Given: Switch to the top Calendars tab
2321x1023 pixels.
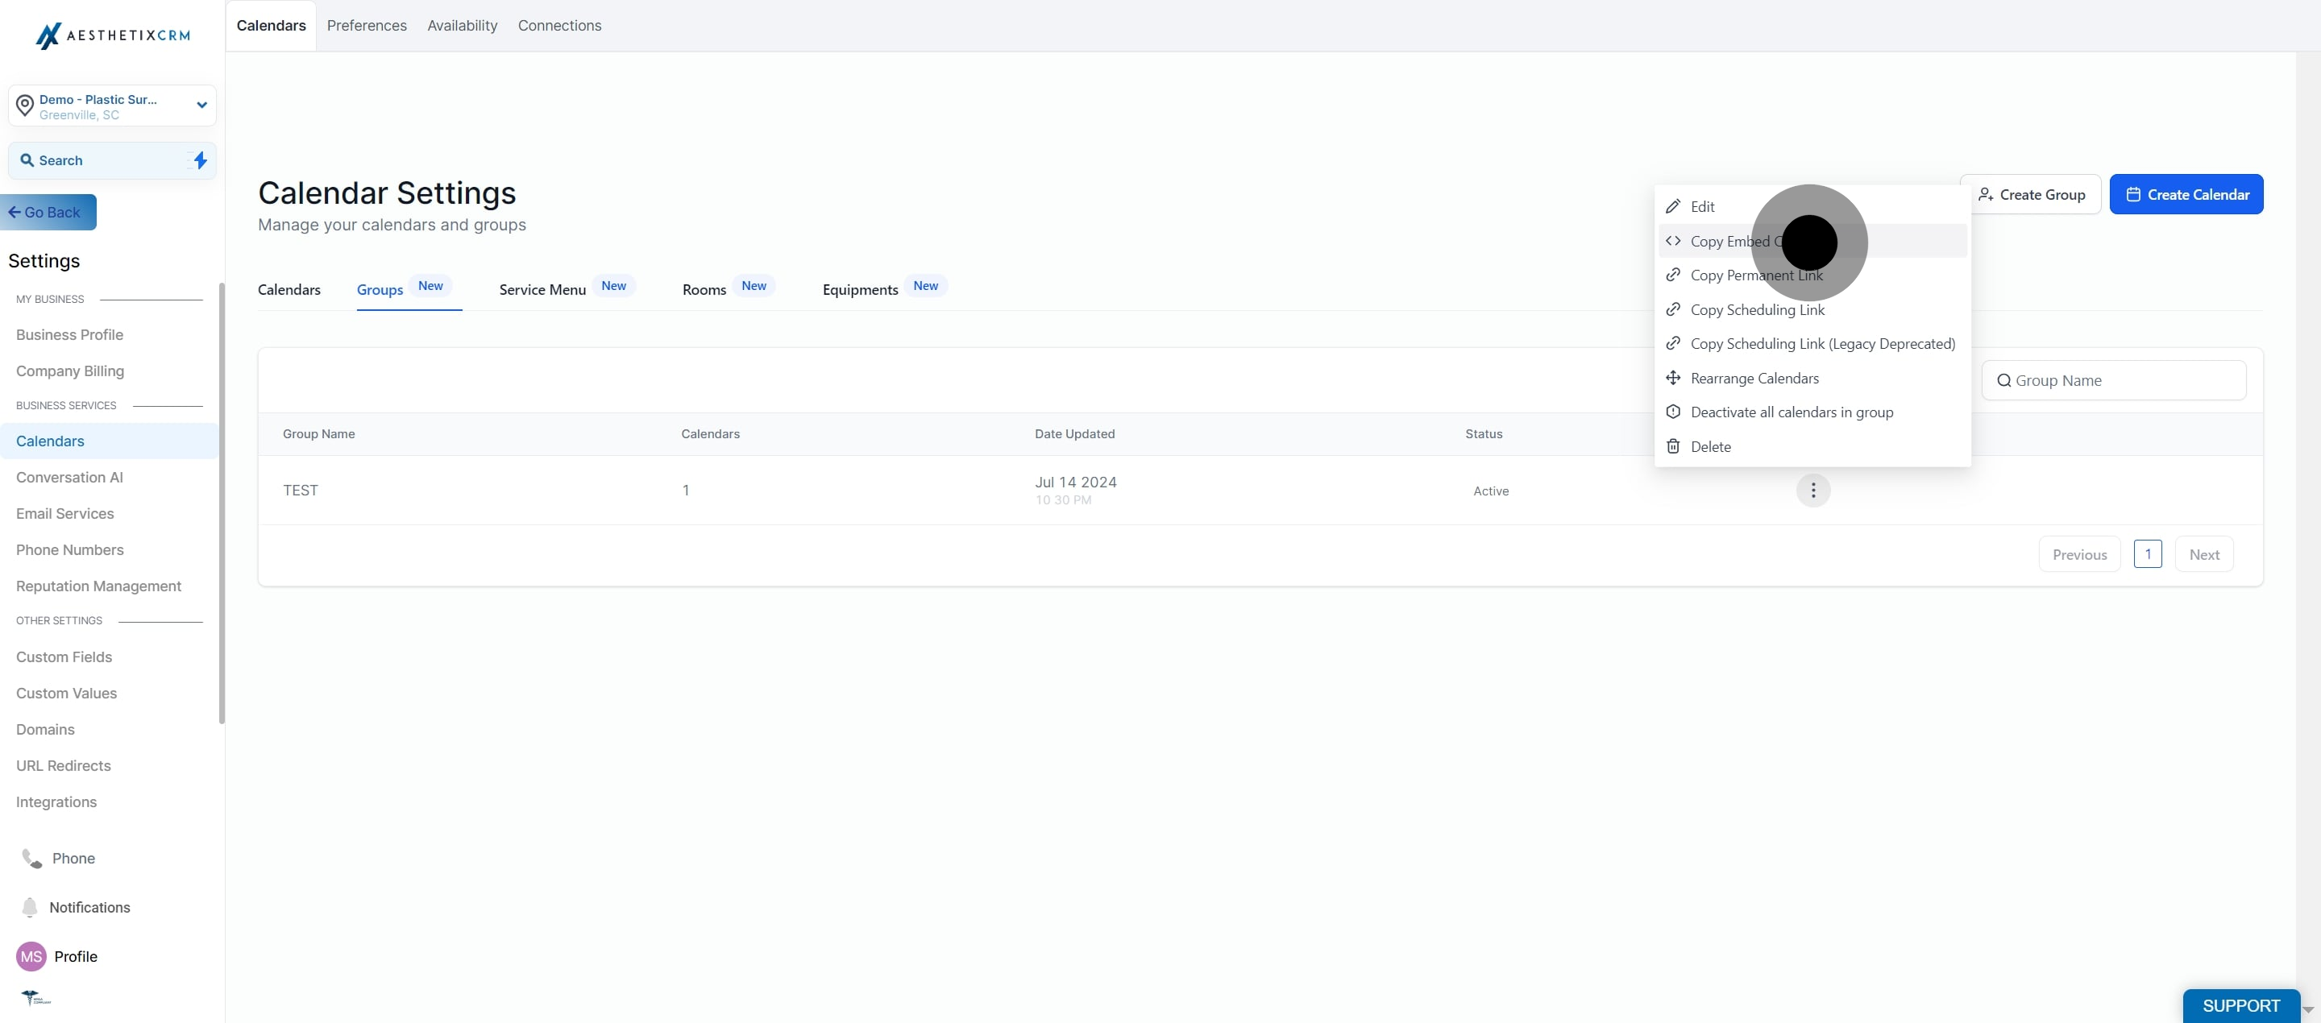Looking at the screenshot, I should click(x=272, y=25).
